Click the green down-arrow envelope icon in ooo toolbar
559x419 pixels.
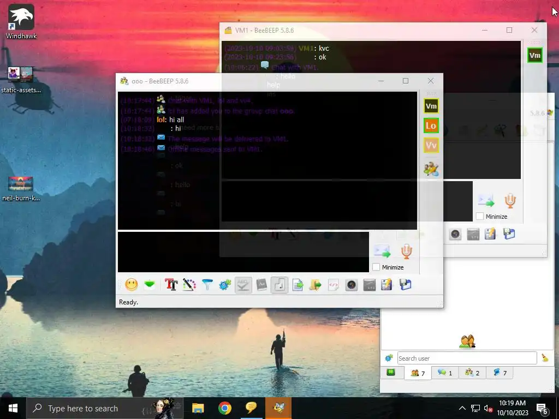click(150, 285)
